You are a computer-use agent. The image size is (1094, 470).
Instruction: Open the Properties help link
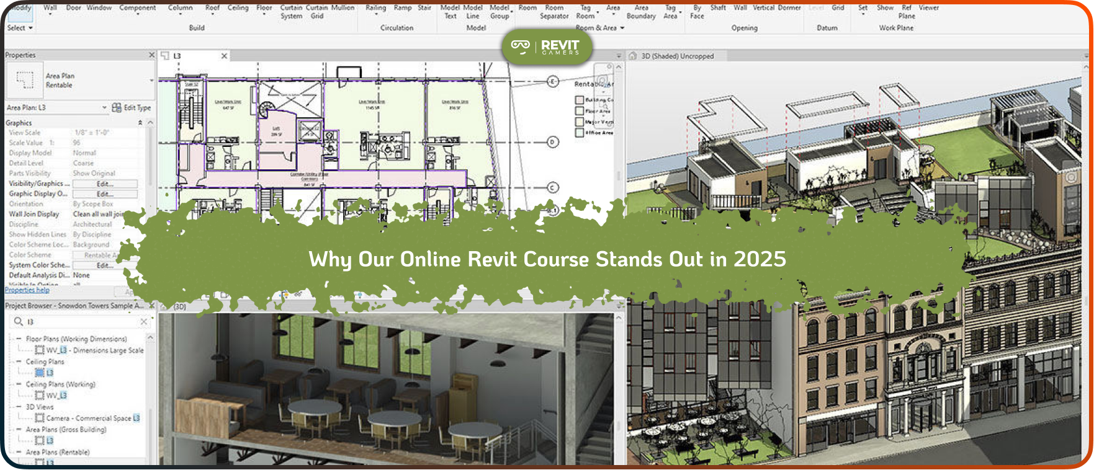27,290
